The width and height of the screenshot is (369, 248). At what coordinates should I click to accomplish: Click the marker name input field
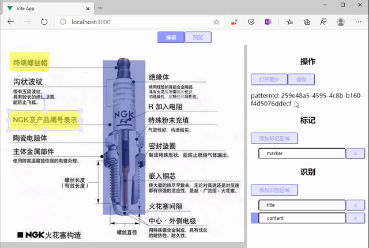(302, 153)
